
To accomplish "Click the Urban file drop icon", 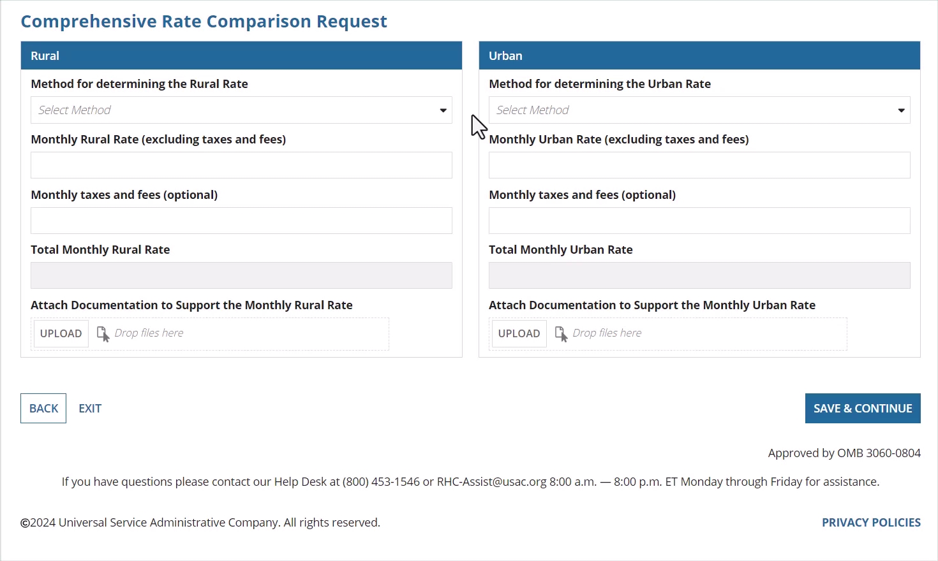I will (561, 334).
